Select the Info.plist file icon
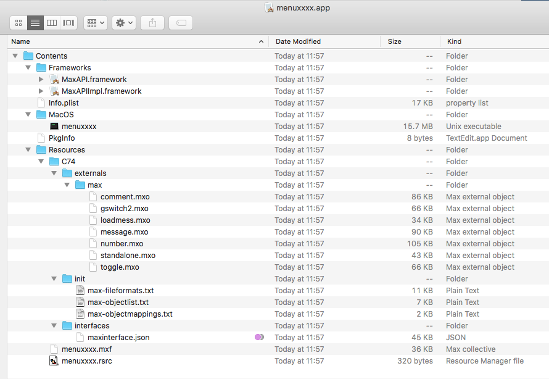The width and height of the screenshot is (549, 379). point(41,103)
